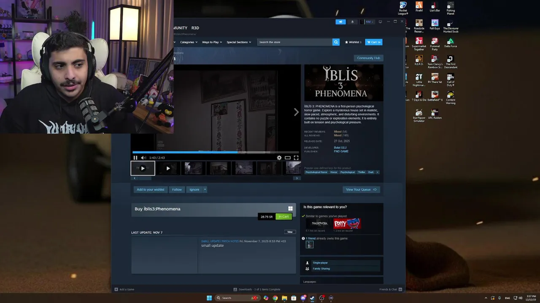Open the Cart button
The height and width of the screenshot is (303, 540).
coord(374,42)
